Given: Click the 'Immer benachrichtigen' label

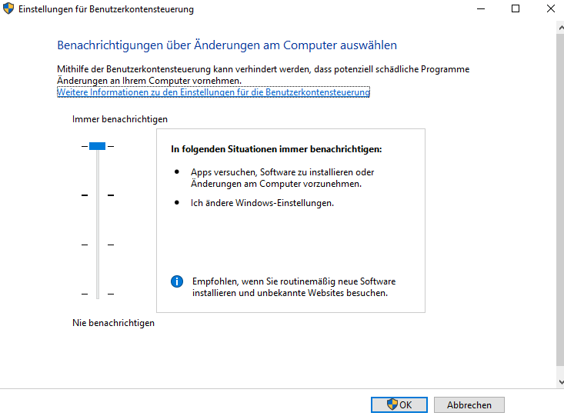Looking at the screenshot, I should pos(120,119).
